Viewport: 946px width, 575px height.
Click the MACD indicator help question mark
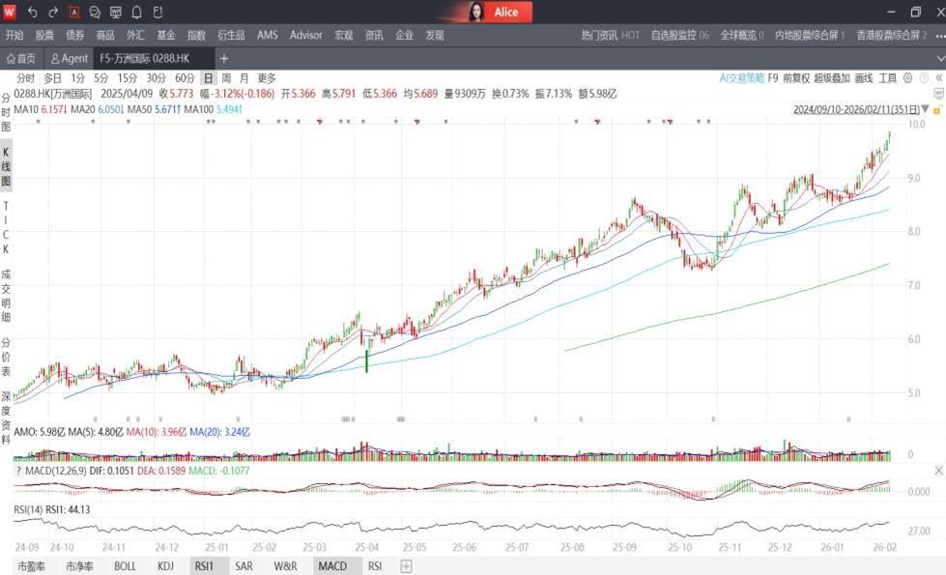tap(17, 471)
